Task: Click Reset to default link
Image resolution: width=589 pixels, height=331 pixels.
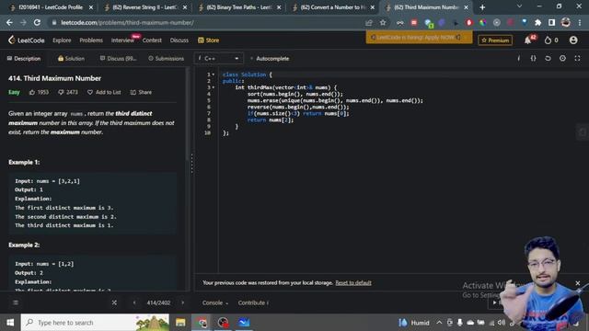Action: point(353,282)
